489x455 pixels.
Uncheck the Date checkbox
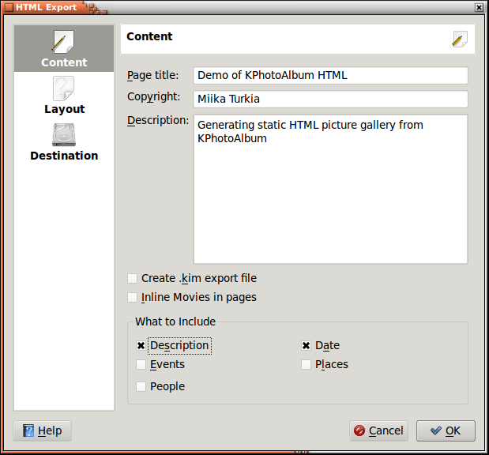306,346
